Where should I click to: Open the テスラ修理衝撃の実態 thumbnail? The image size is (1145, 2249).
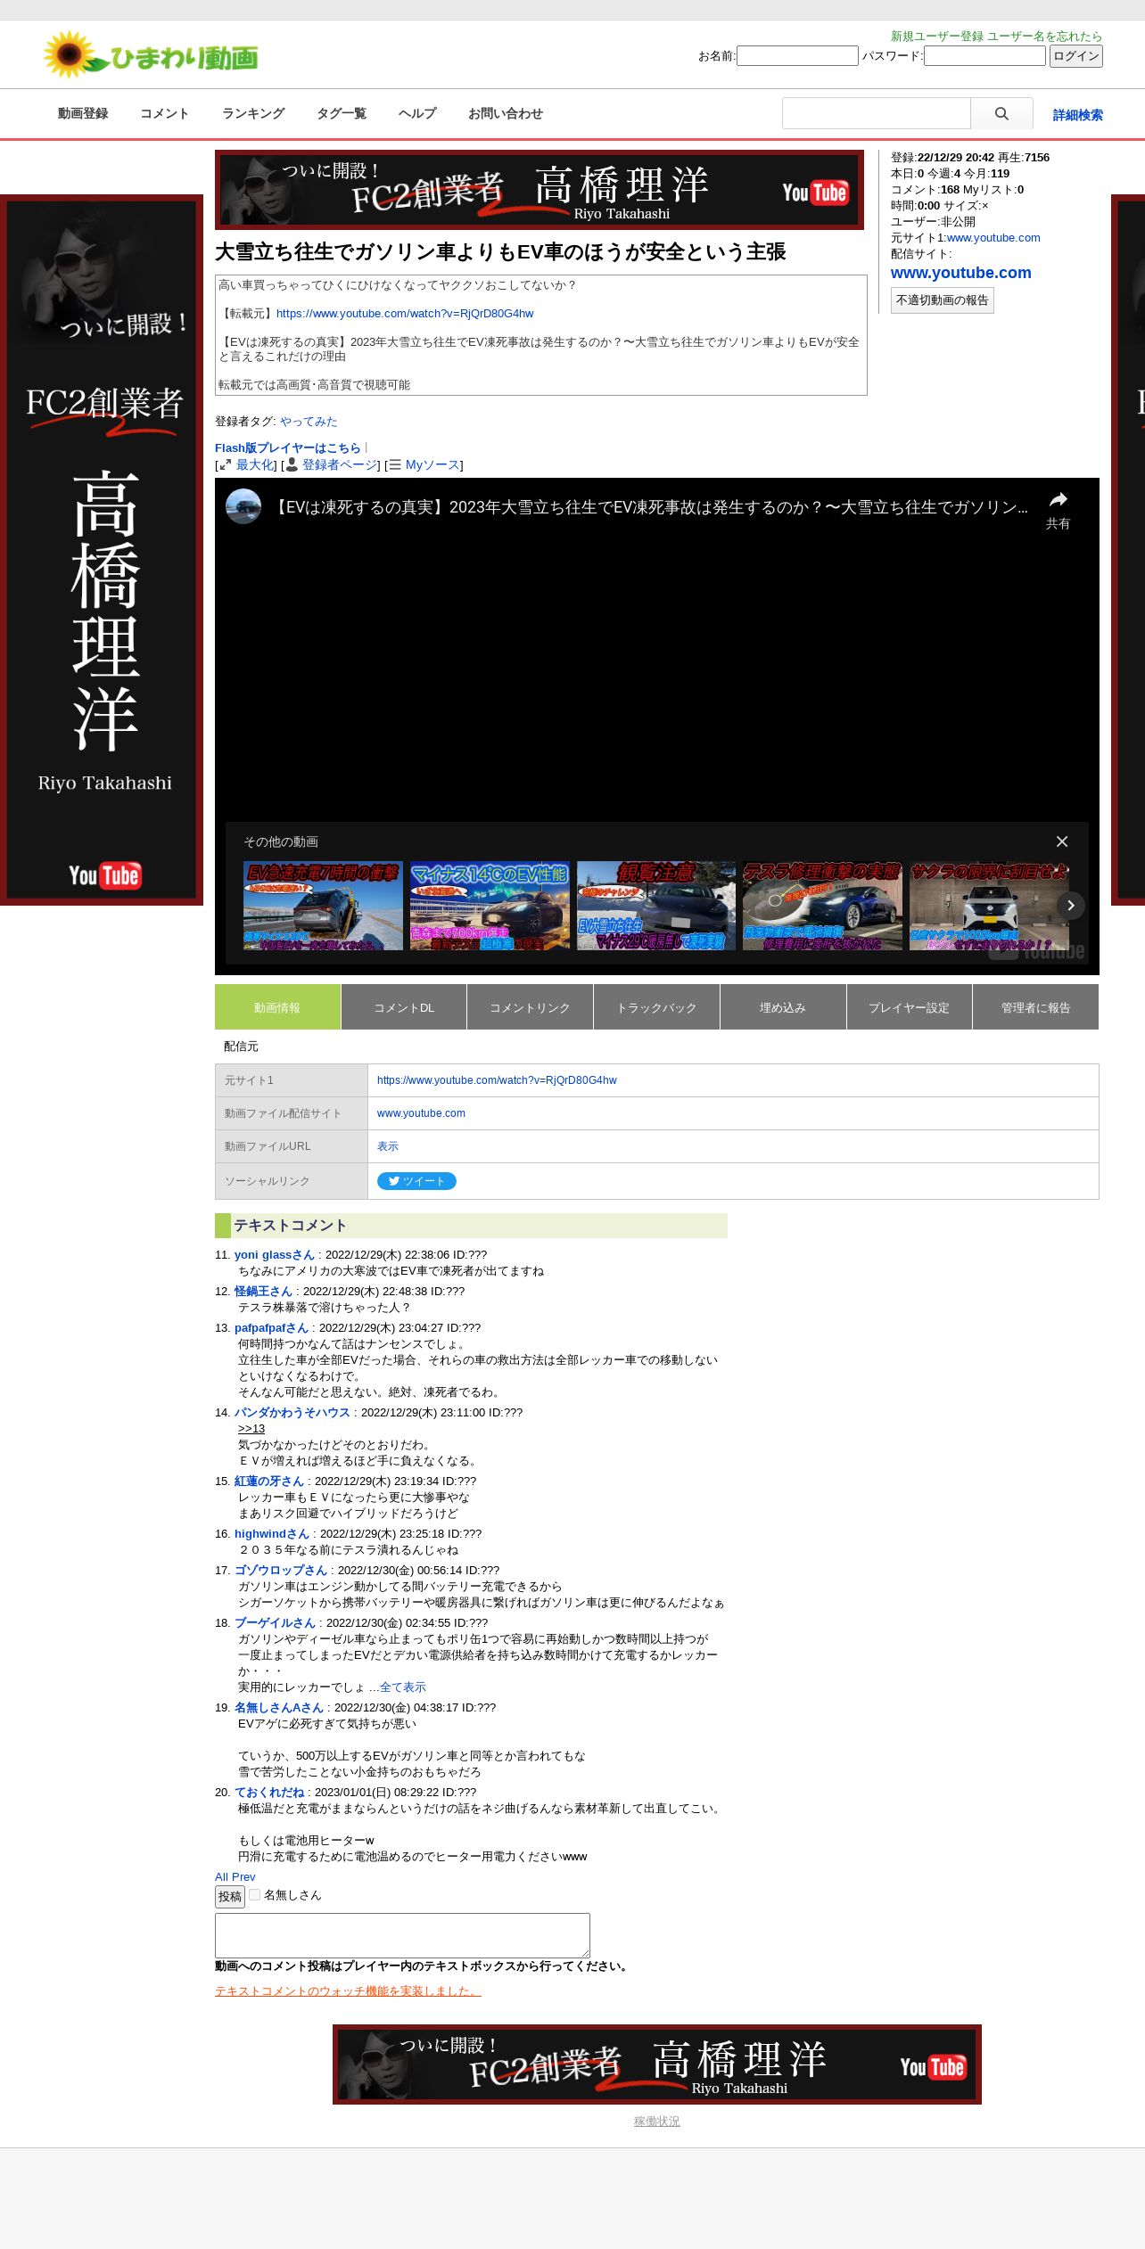[822, 906]
